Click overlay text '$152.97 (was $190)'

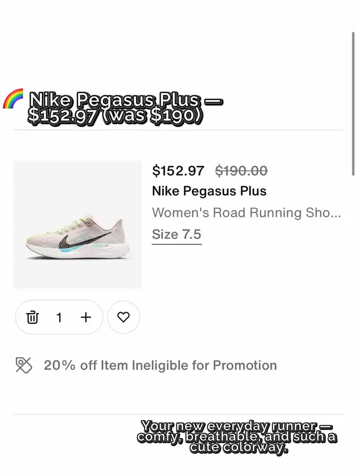click(x=115, y=117)
